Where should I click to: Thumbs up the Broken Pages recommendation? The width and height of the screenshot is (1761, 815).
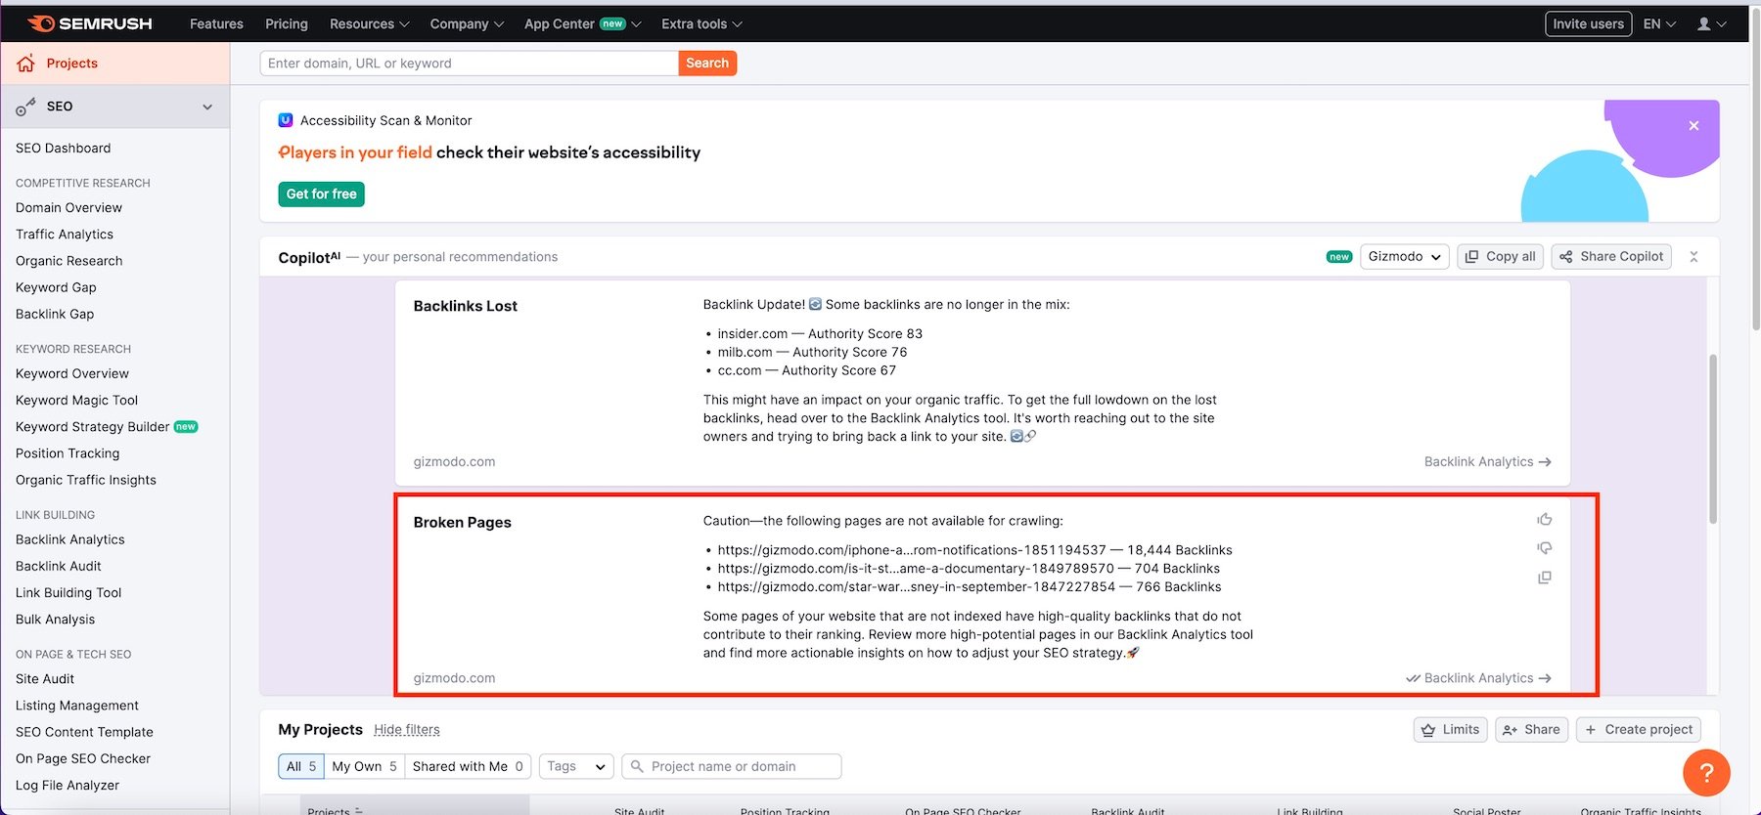pos(1545,519)
